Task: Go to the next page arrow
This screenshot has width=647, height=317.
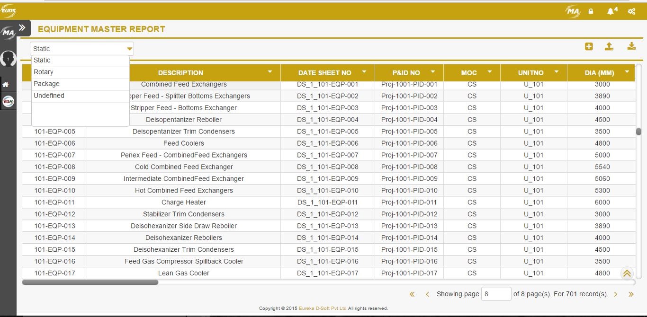Action: [x=616, y=294]
